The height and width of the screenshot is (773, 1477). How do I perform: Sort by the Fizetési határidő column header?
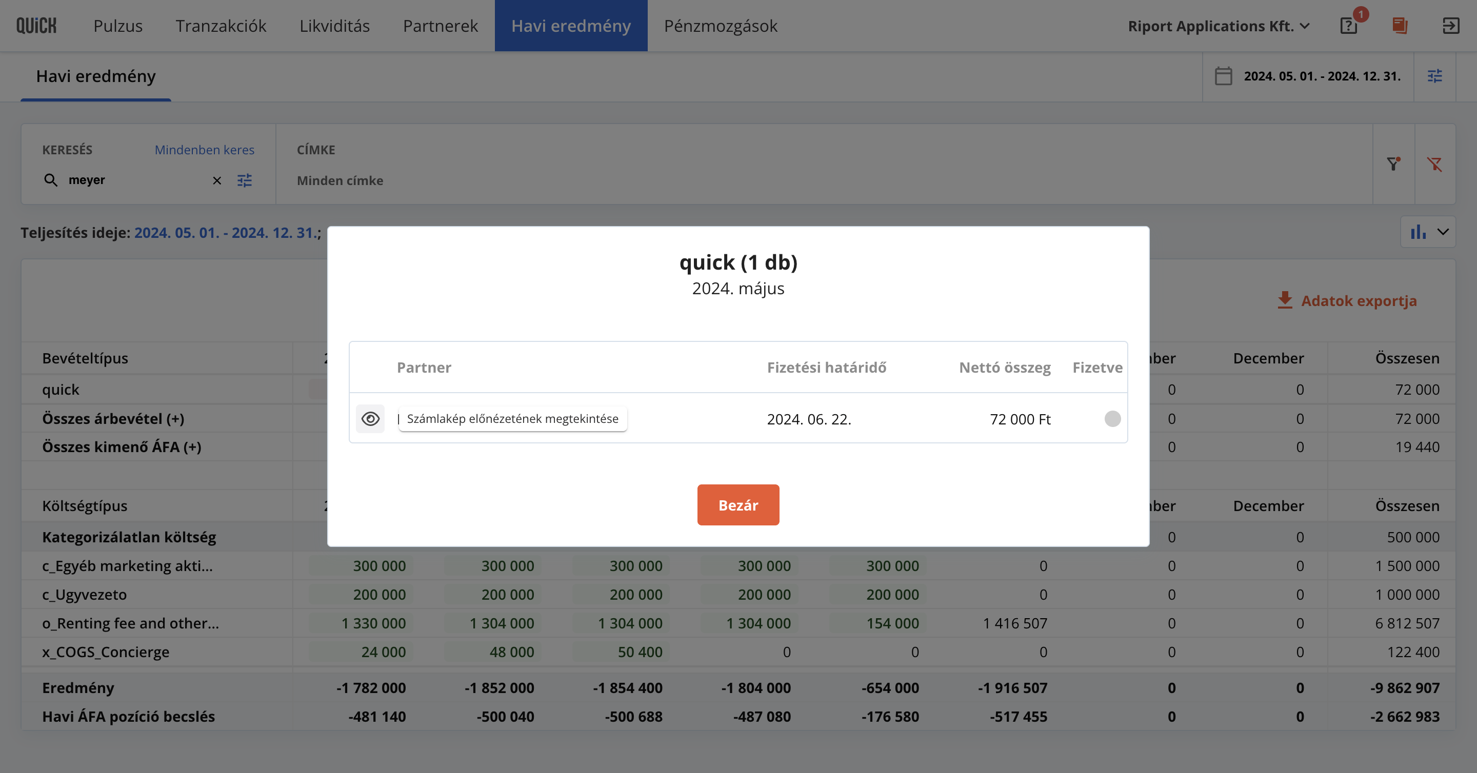click(x=826, y=368)
